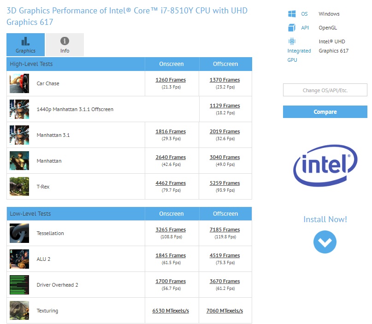Open the Change OS/API/Etc. dropdown

click(325, 90)
